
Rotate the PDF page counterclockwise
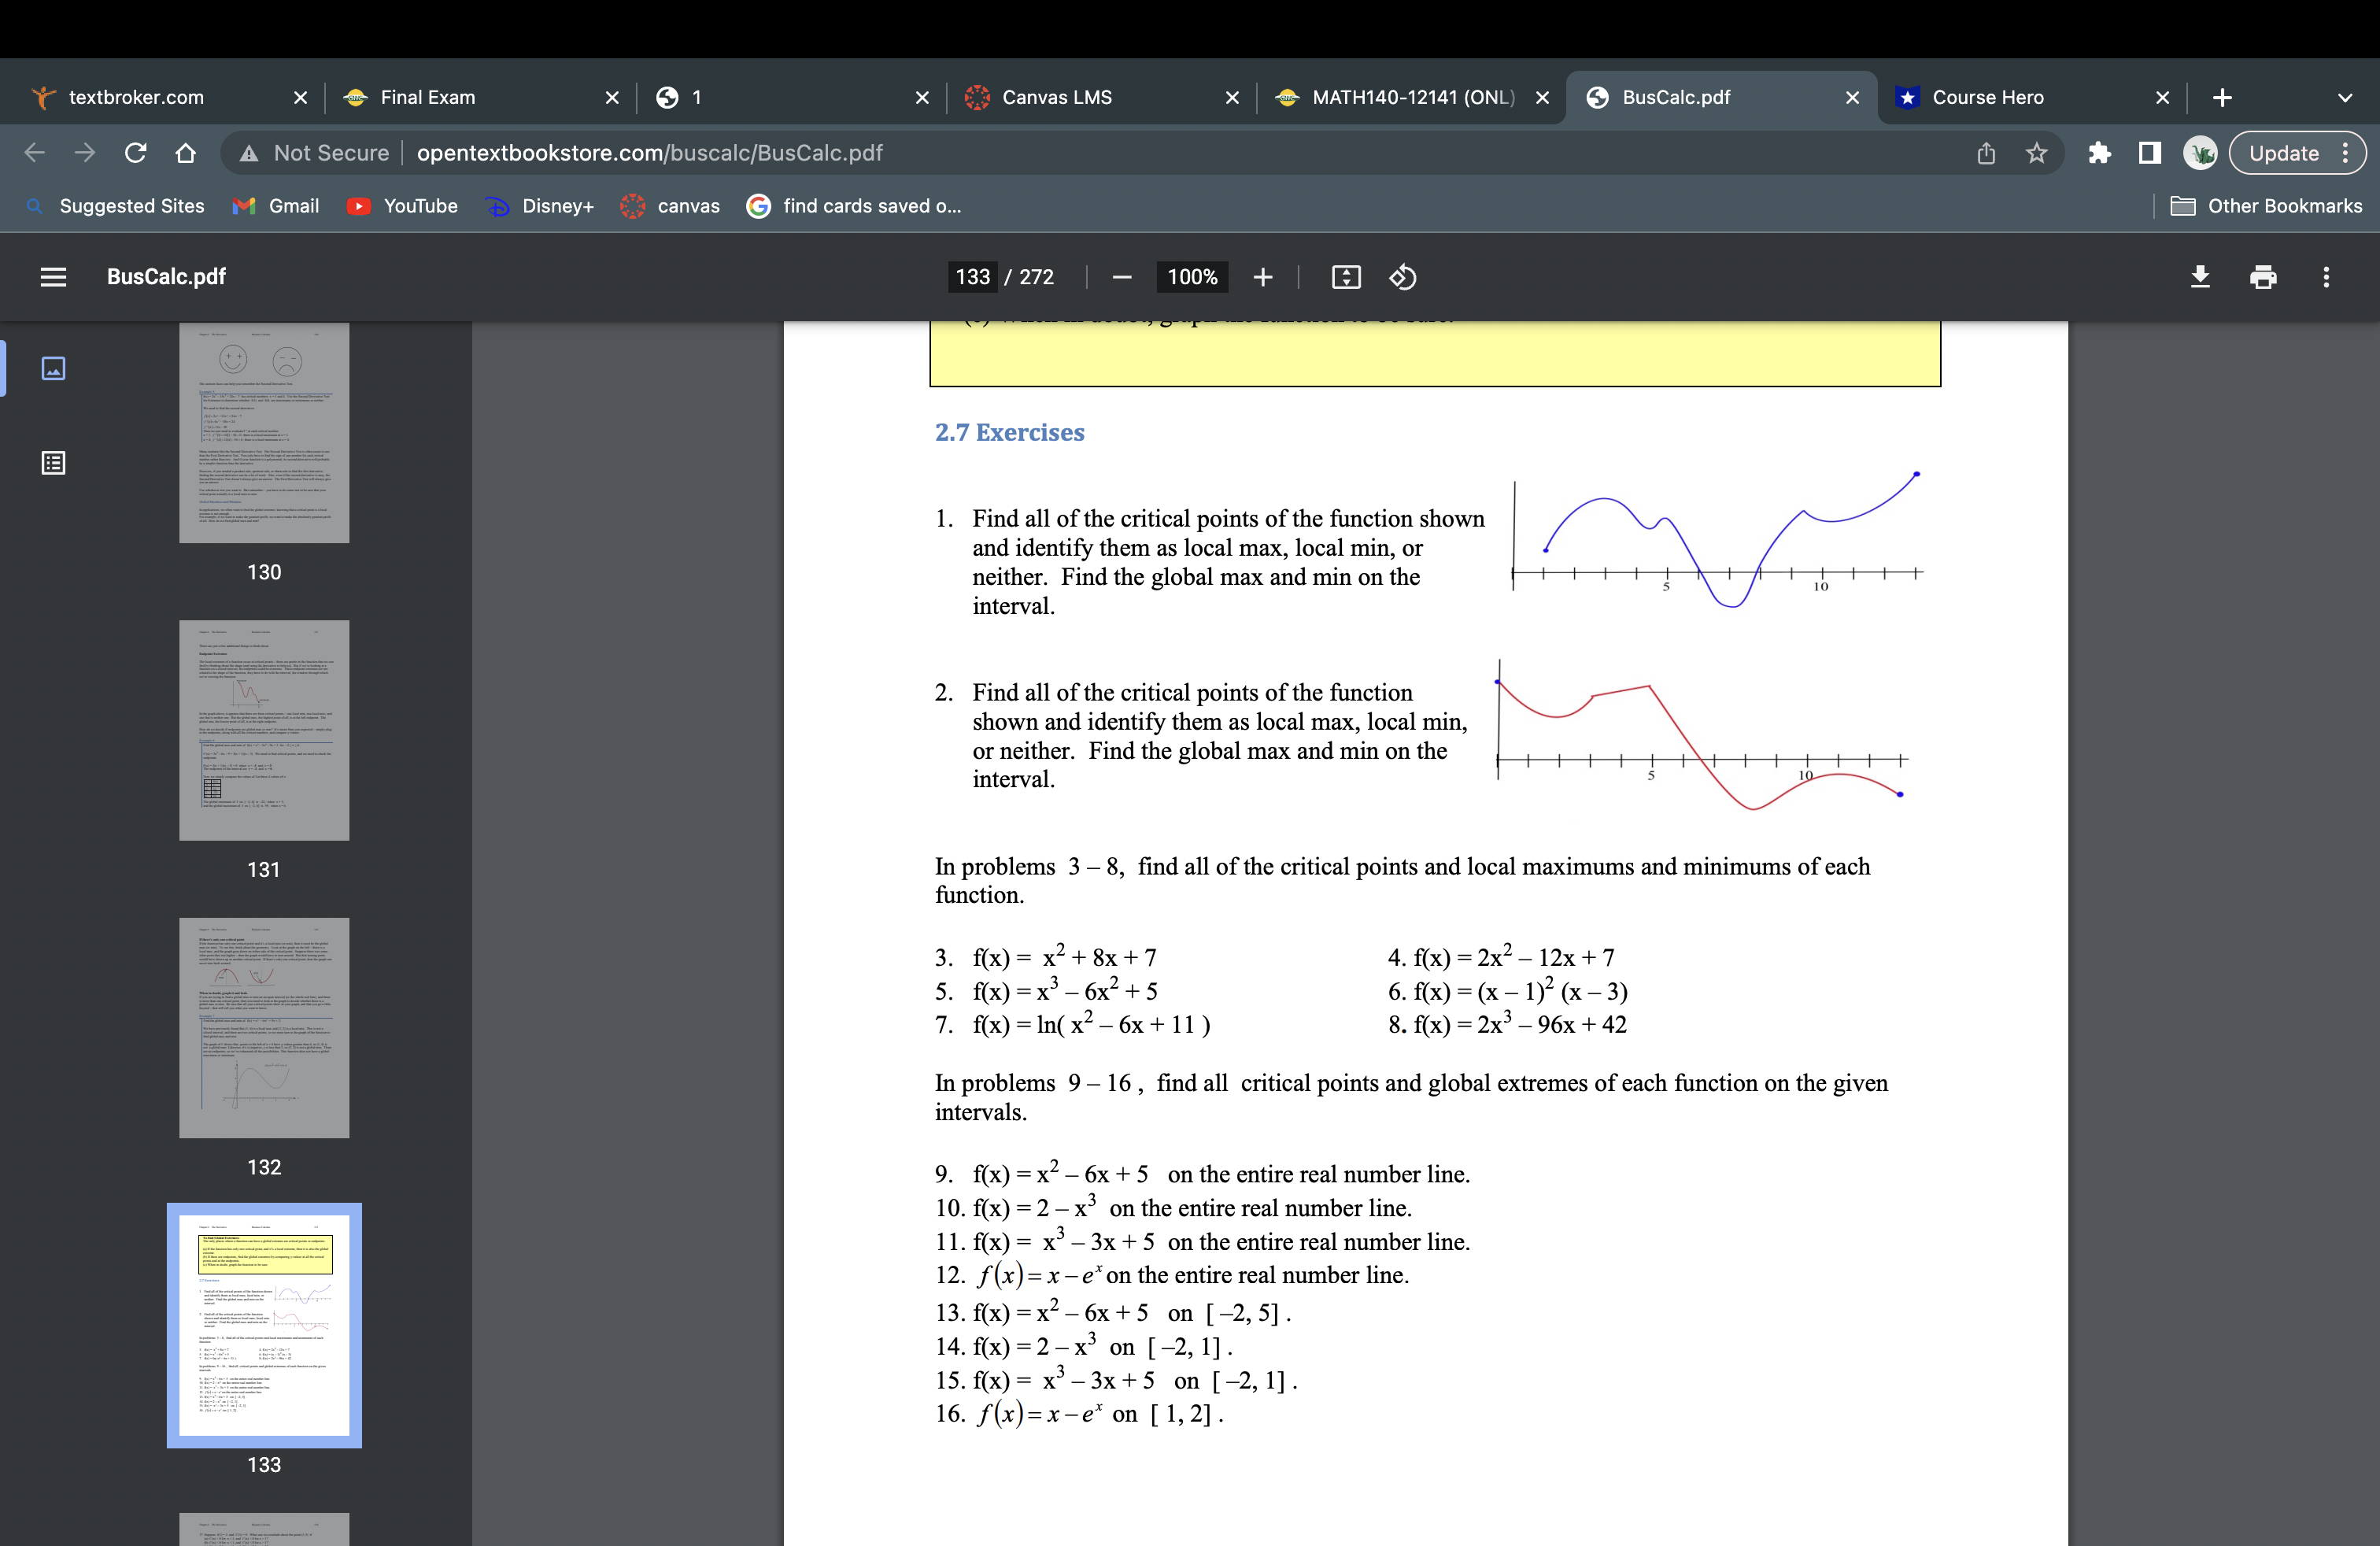pos(1402,277)
